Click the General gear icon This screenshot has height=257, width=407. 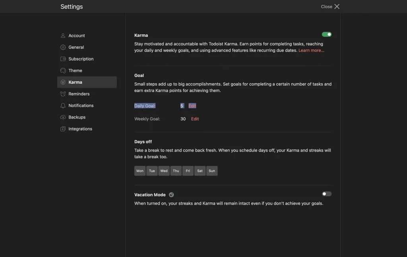click(x=63, y=47)
